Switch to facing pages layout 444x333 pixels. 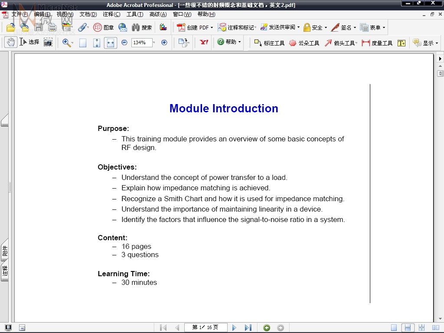point(435,328)
